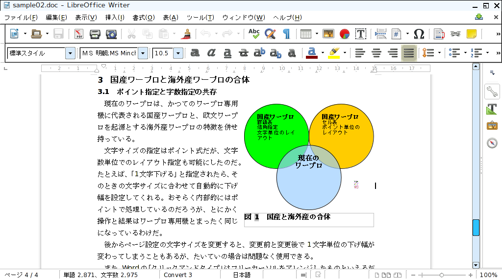Toggle align right
502x280 pixels.
coord(393,53)
